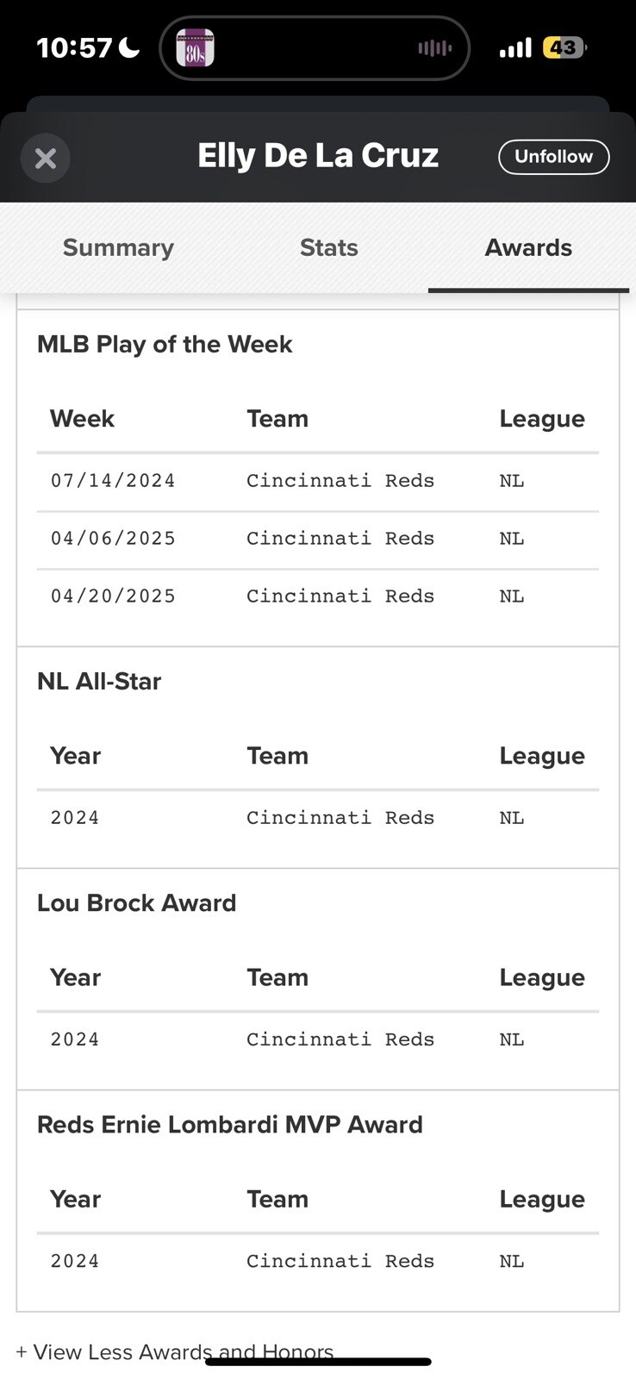Select the 04/20/2025 Play of the Week row

317,596
